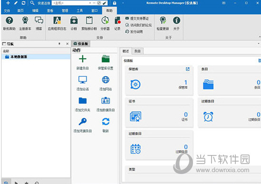This screenshot has width=261, height=184.
Task: Open the document tab list dropdown arrow
Action: tap(259, 44)
